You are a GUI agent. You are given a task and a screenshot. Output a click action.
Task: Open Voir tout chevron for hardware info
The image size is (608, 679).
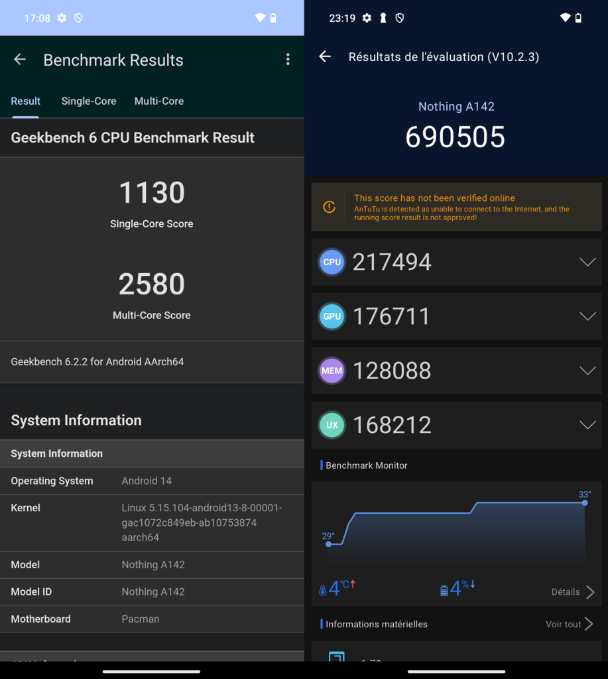[x=589, y=624]
